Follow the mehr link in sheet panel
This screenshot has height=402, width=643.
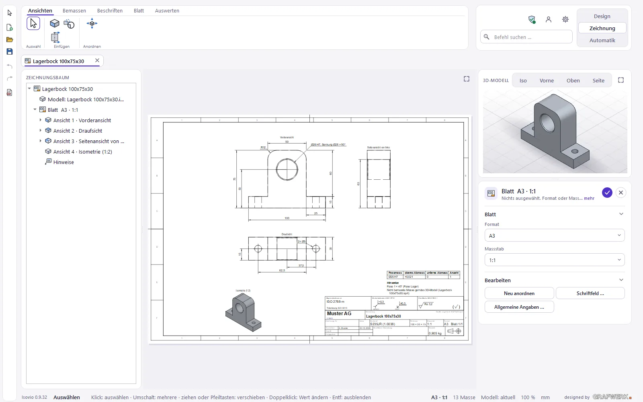tap(589, 198)
